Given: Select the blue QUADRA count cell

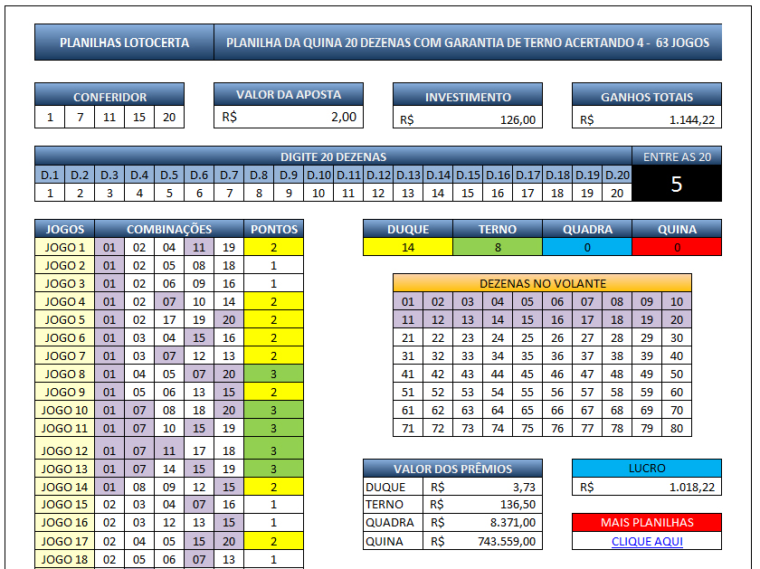Looking at the screenshot, I should 586,247.
